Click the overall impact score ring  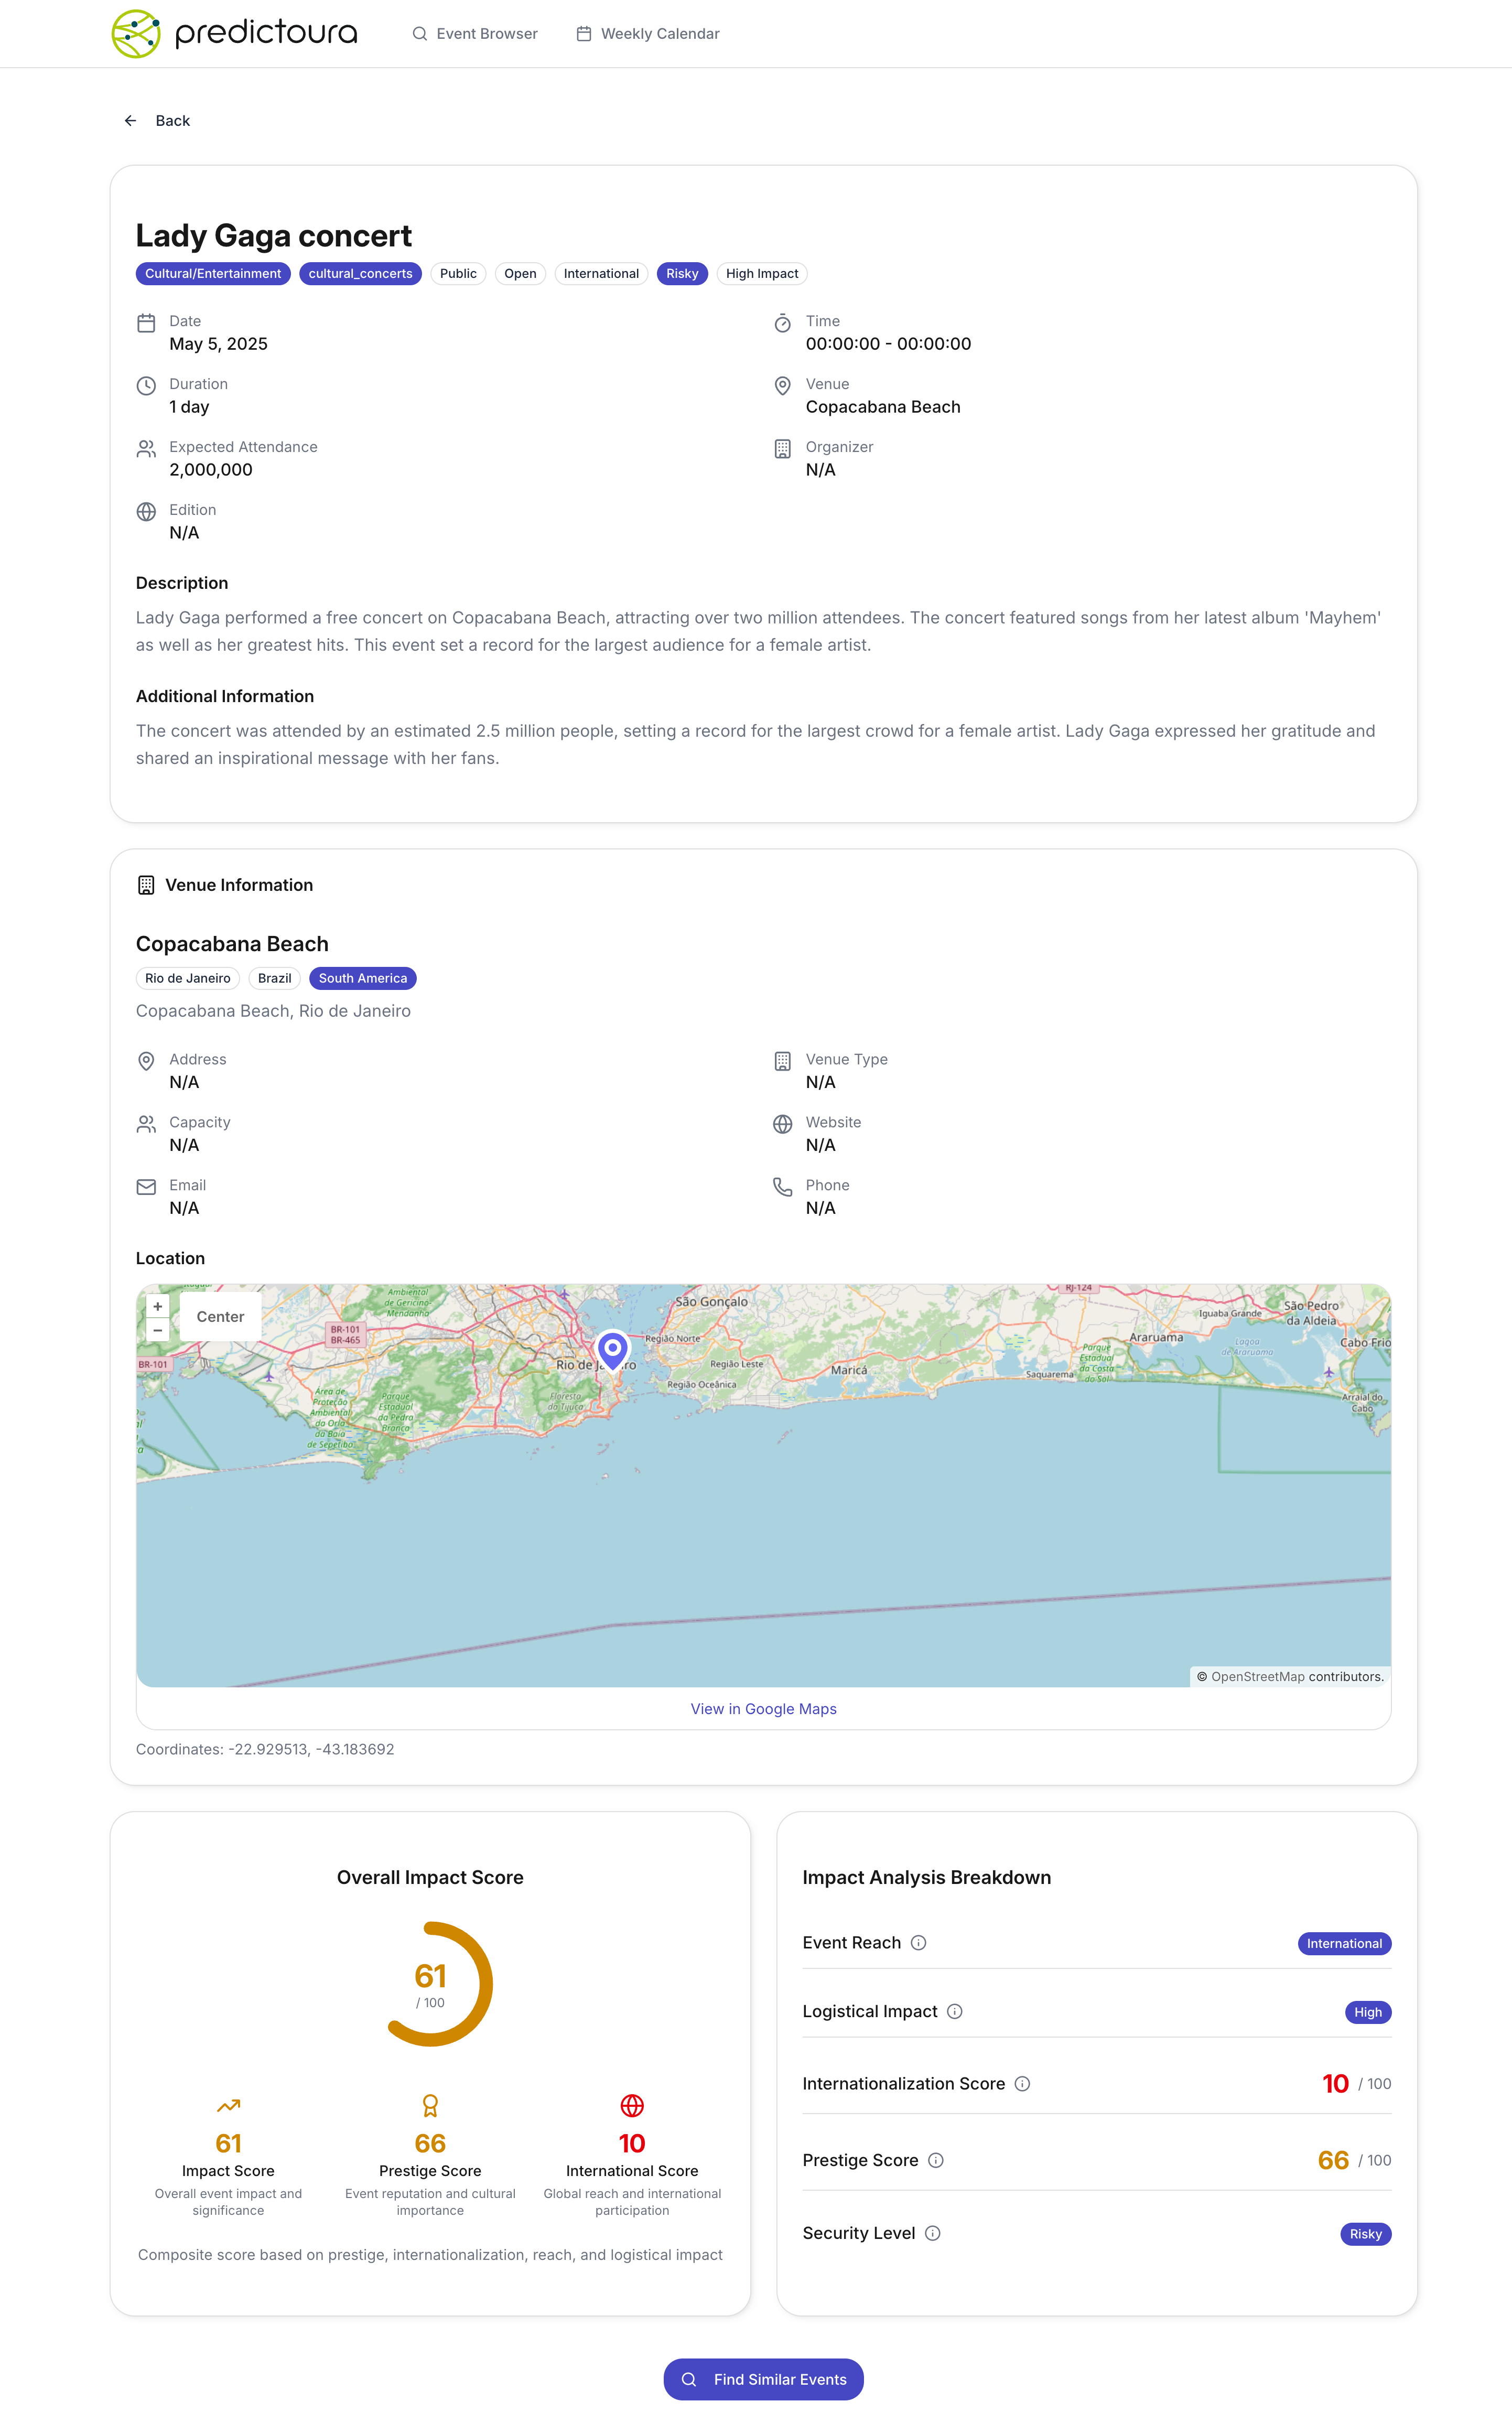point(430,1984)
